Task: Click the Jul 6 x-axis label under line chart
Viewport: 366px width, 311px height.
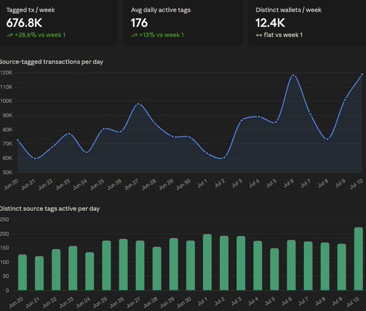Action: point(288,183)
